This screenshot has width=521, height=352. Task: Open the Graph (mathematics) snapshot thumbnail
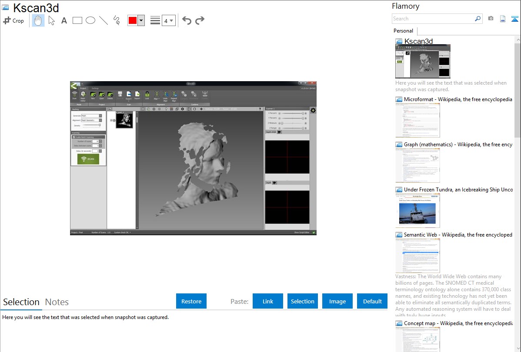tap(417, 165)
